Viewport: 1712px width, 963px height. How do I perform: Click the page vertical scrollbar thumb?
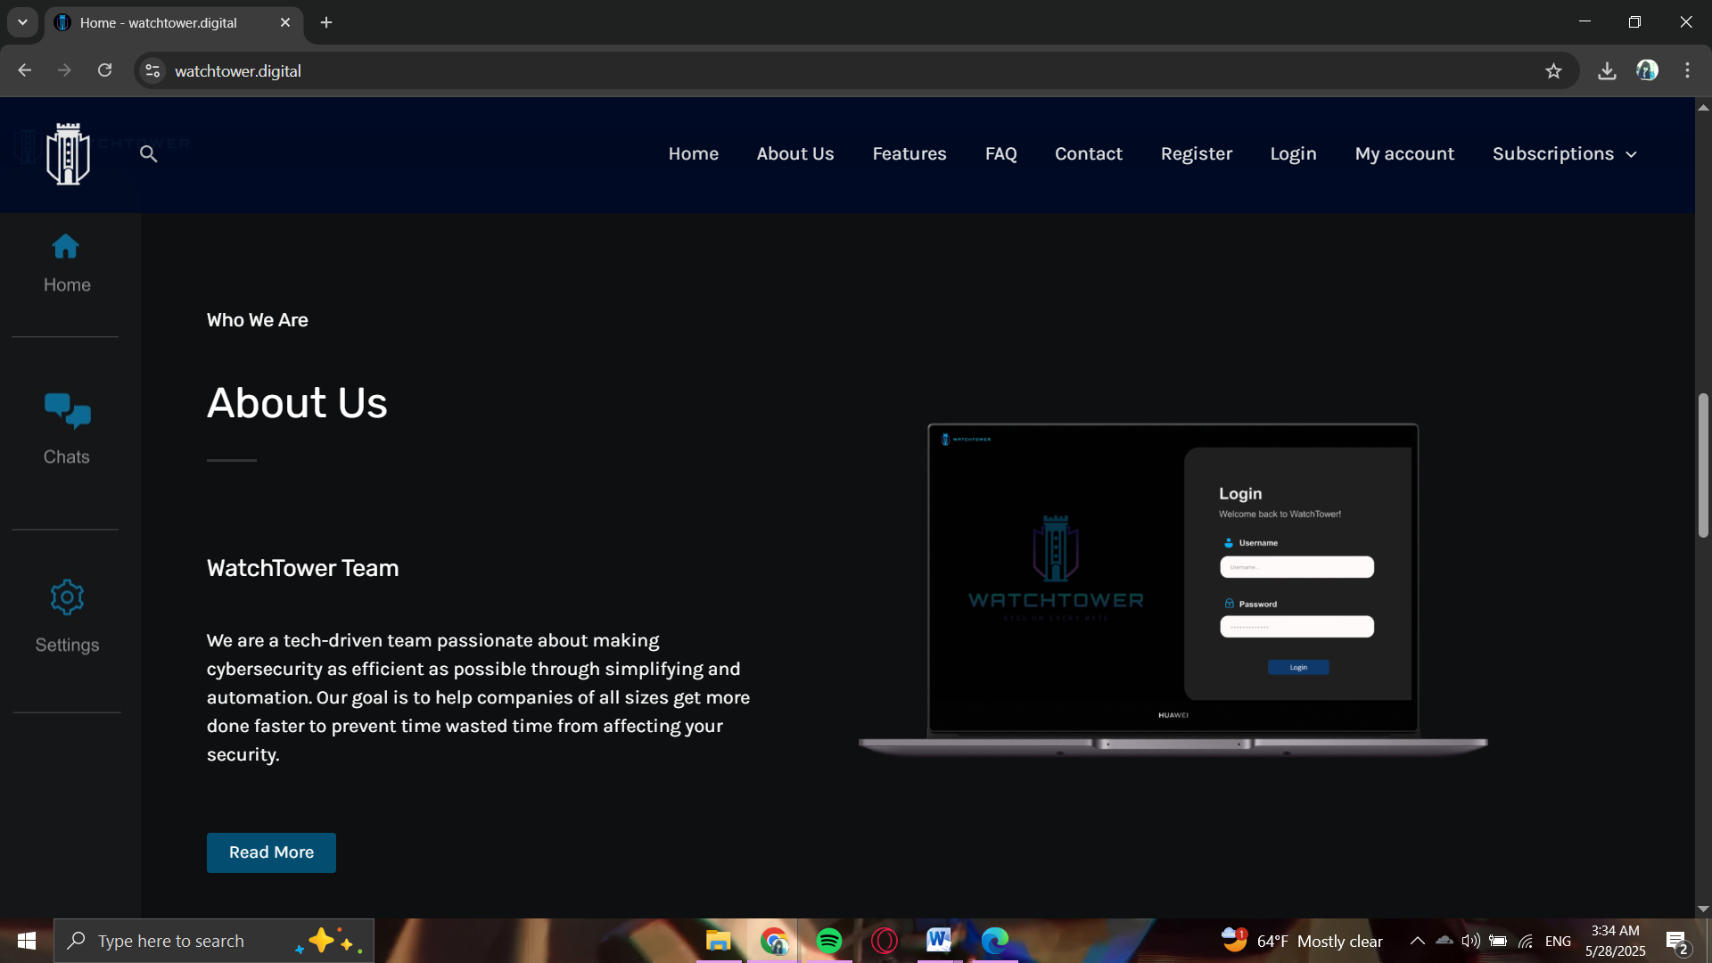tap(1703, 465)
